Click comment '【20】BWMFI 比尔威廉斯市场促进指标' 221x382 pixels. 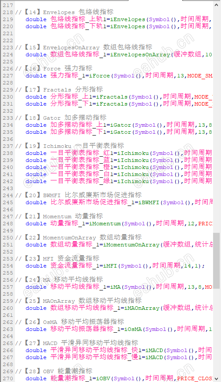pyautogui.click(x=78, y=195)
